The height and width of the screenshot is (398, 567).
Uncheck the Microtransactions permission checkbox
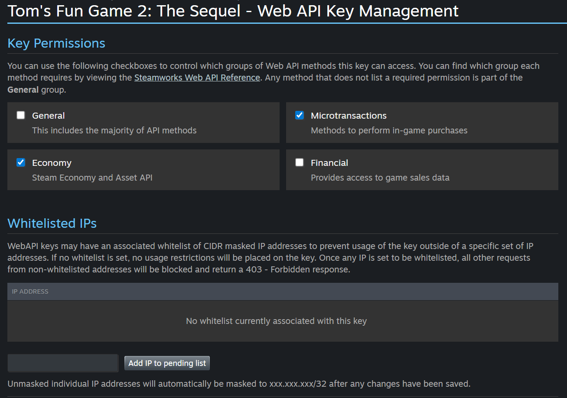coord(300,115)
